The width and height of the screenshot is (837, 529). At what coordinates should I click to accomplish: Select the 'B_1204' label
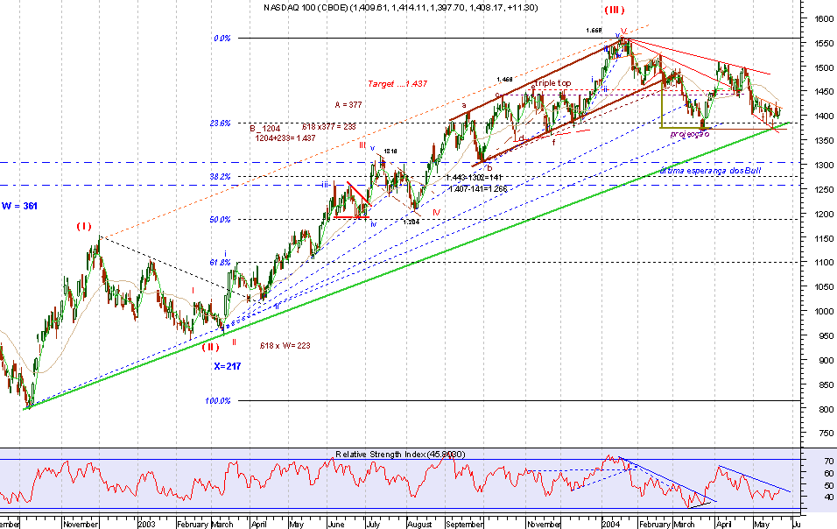pos(264,129)
